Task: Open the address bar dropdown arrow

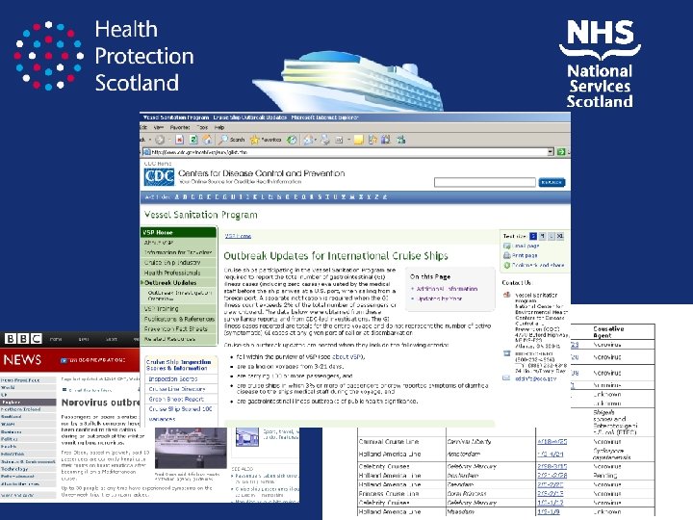Action: (551, 152)
